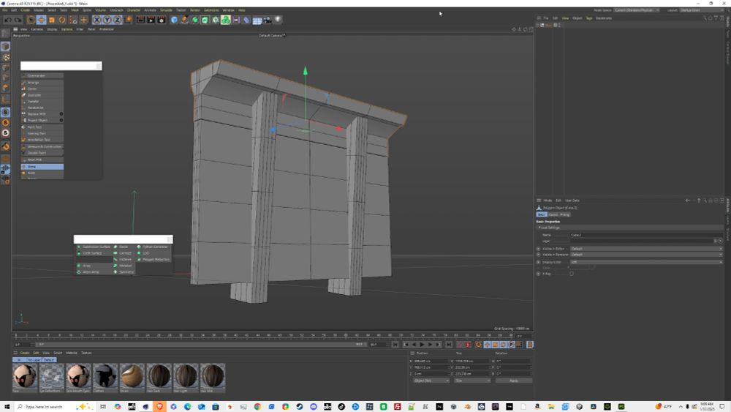Viewport: 731px width, 412px height.
Task: Toggle the Z axis lock
Action: click(x=118, y=20)
